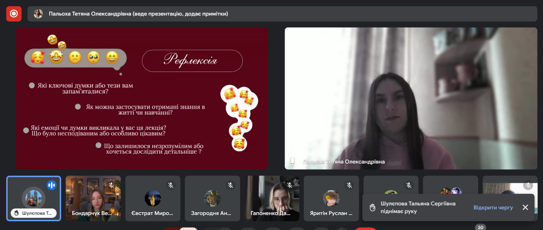This screenshot has width=543, height=230.
Task: Select the Бондарчук Ве... participant tile
Action: [x=93, y=199]
